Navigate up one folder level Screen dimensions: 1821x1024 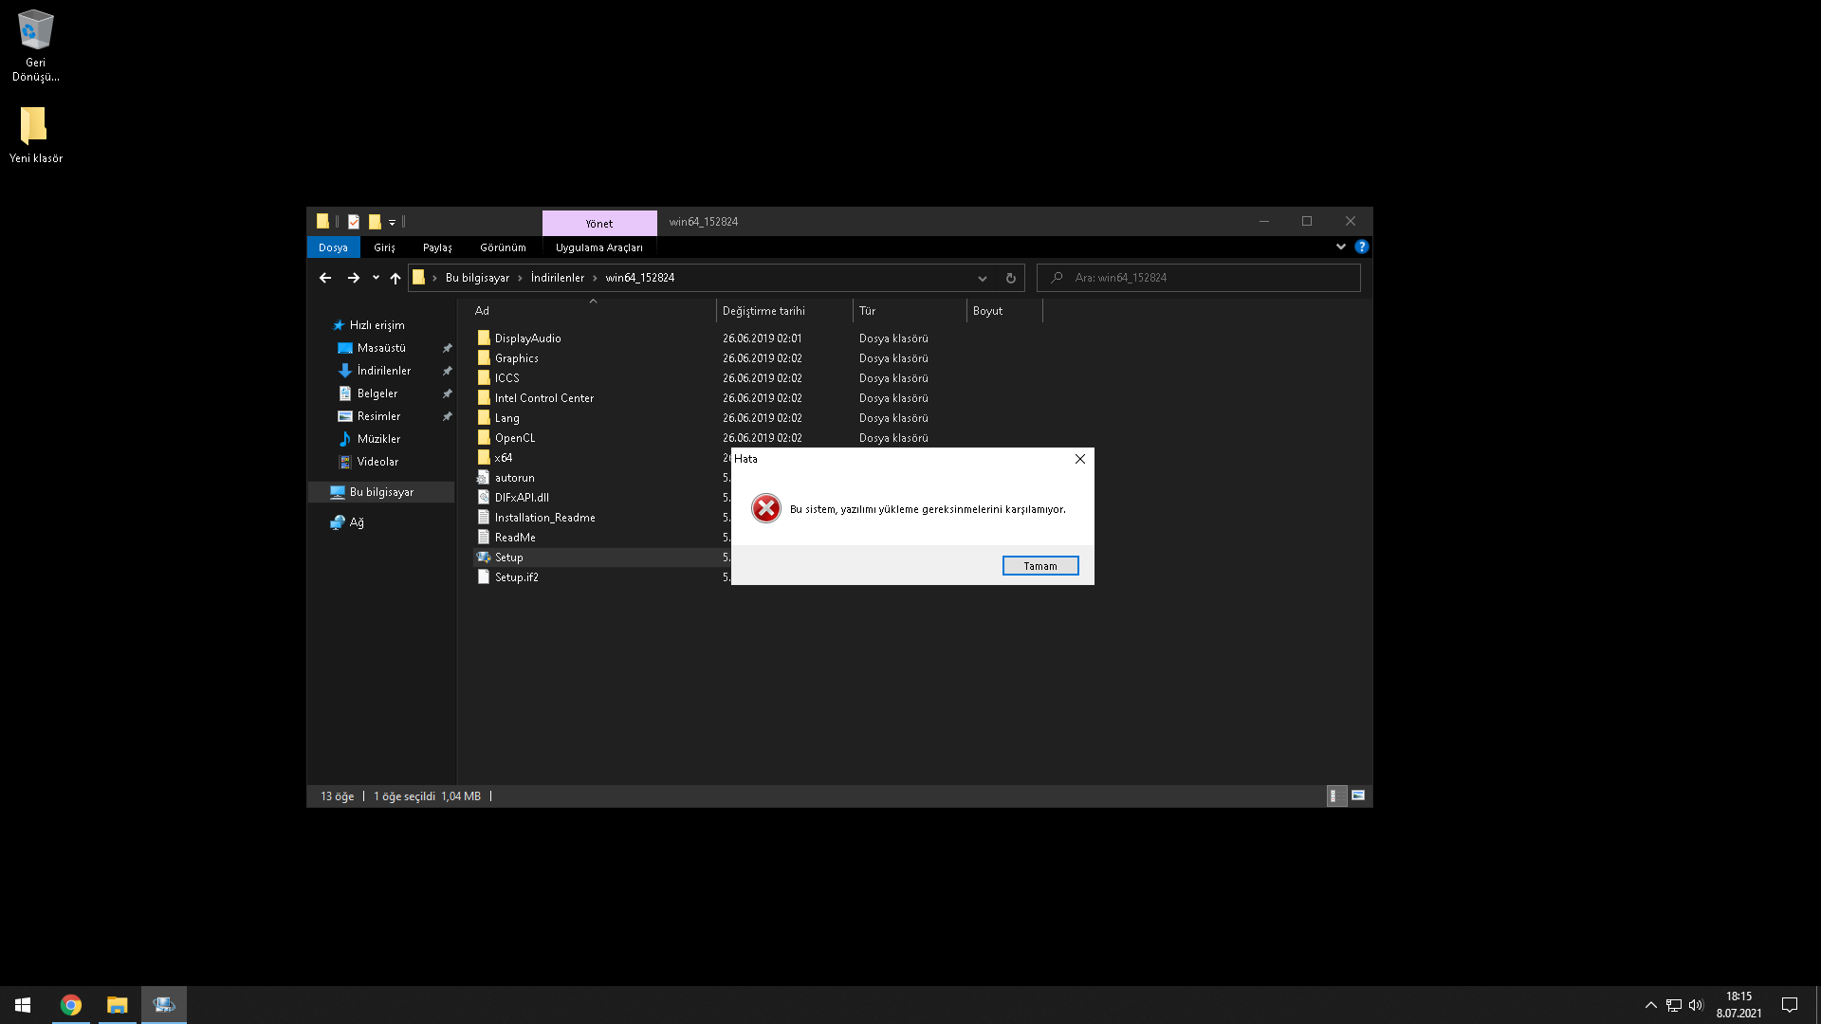click(x=395, y=278)
